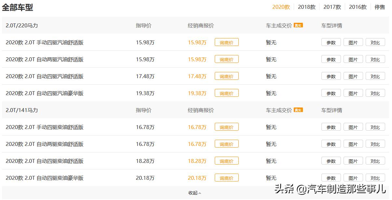The width and height of the screenshot is (392, 200).
Task: View 停售 discontinued models
Action: (x=380, y=7)
